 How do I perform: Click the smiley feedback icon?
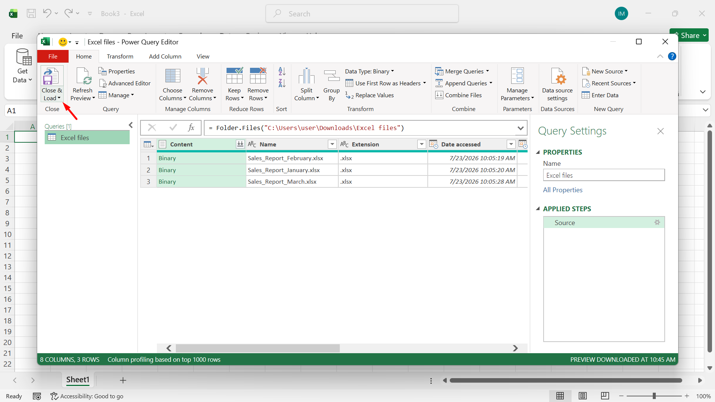coord(63,42)
